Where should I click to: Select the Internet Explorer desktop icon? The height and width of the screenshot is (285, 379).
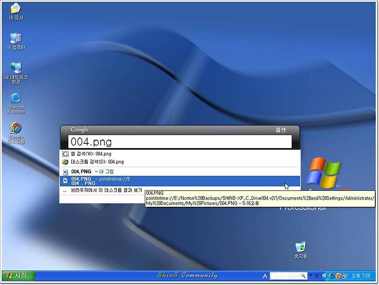click(16, 103)
